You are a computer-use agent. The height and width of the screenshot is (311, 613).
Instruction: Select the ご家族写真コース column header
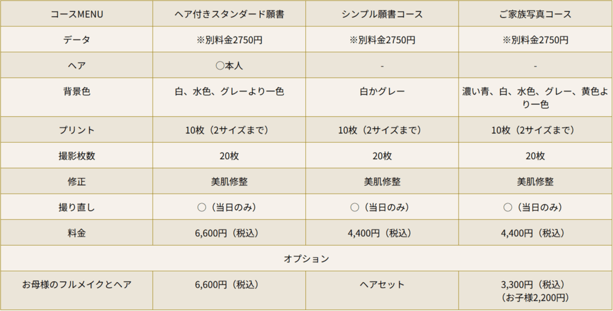point(535,14)
